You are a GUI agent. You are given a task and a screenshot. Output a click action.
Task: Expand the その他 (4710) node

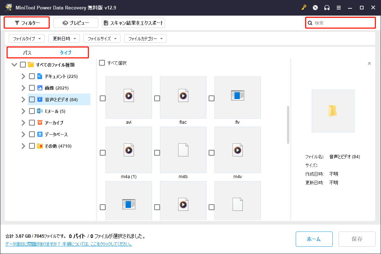click(x=23, y=146)
